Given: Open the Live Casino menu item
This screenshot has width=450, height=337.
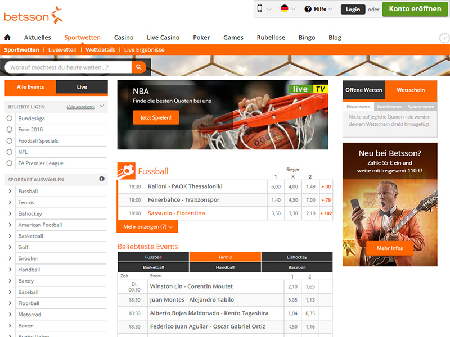Looking at the screenshot, I should 163,38.
